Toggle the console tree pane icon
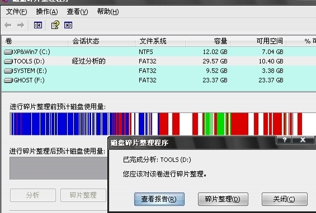This screenshot has width=316, height=213. pyautogui.click(x=38, y=25)
